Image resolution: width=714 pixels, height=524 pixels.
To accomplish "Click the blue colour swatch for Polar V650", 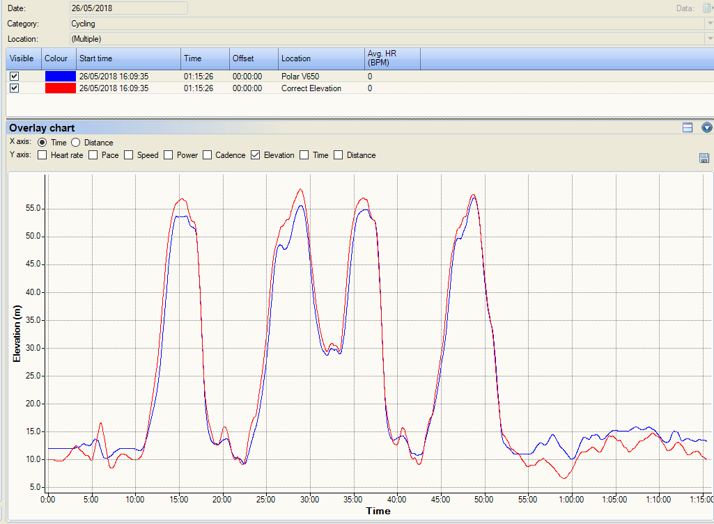I will point(60,76).
